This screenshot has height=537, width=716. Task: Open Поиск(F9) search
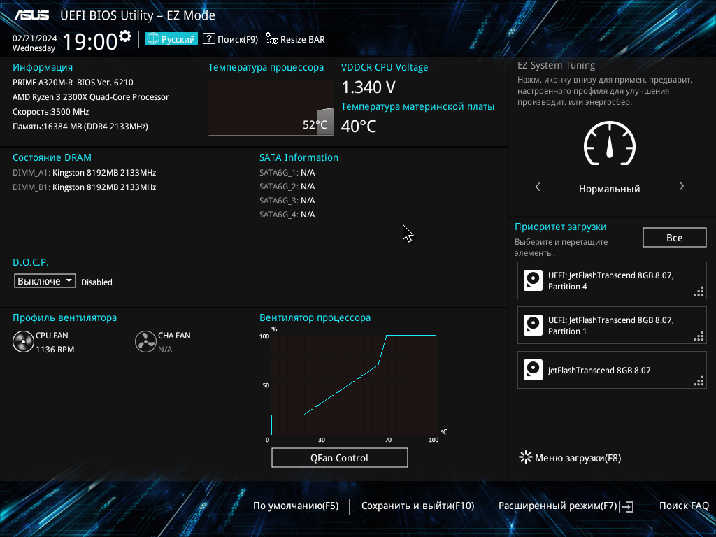(x=231, y=39)
